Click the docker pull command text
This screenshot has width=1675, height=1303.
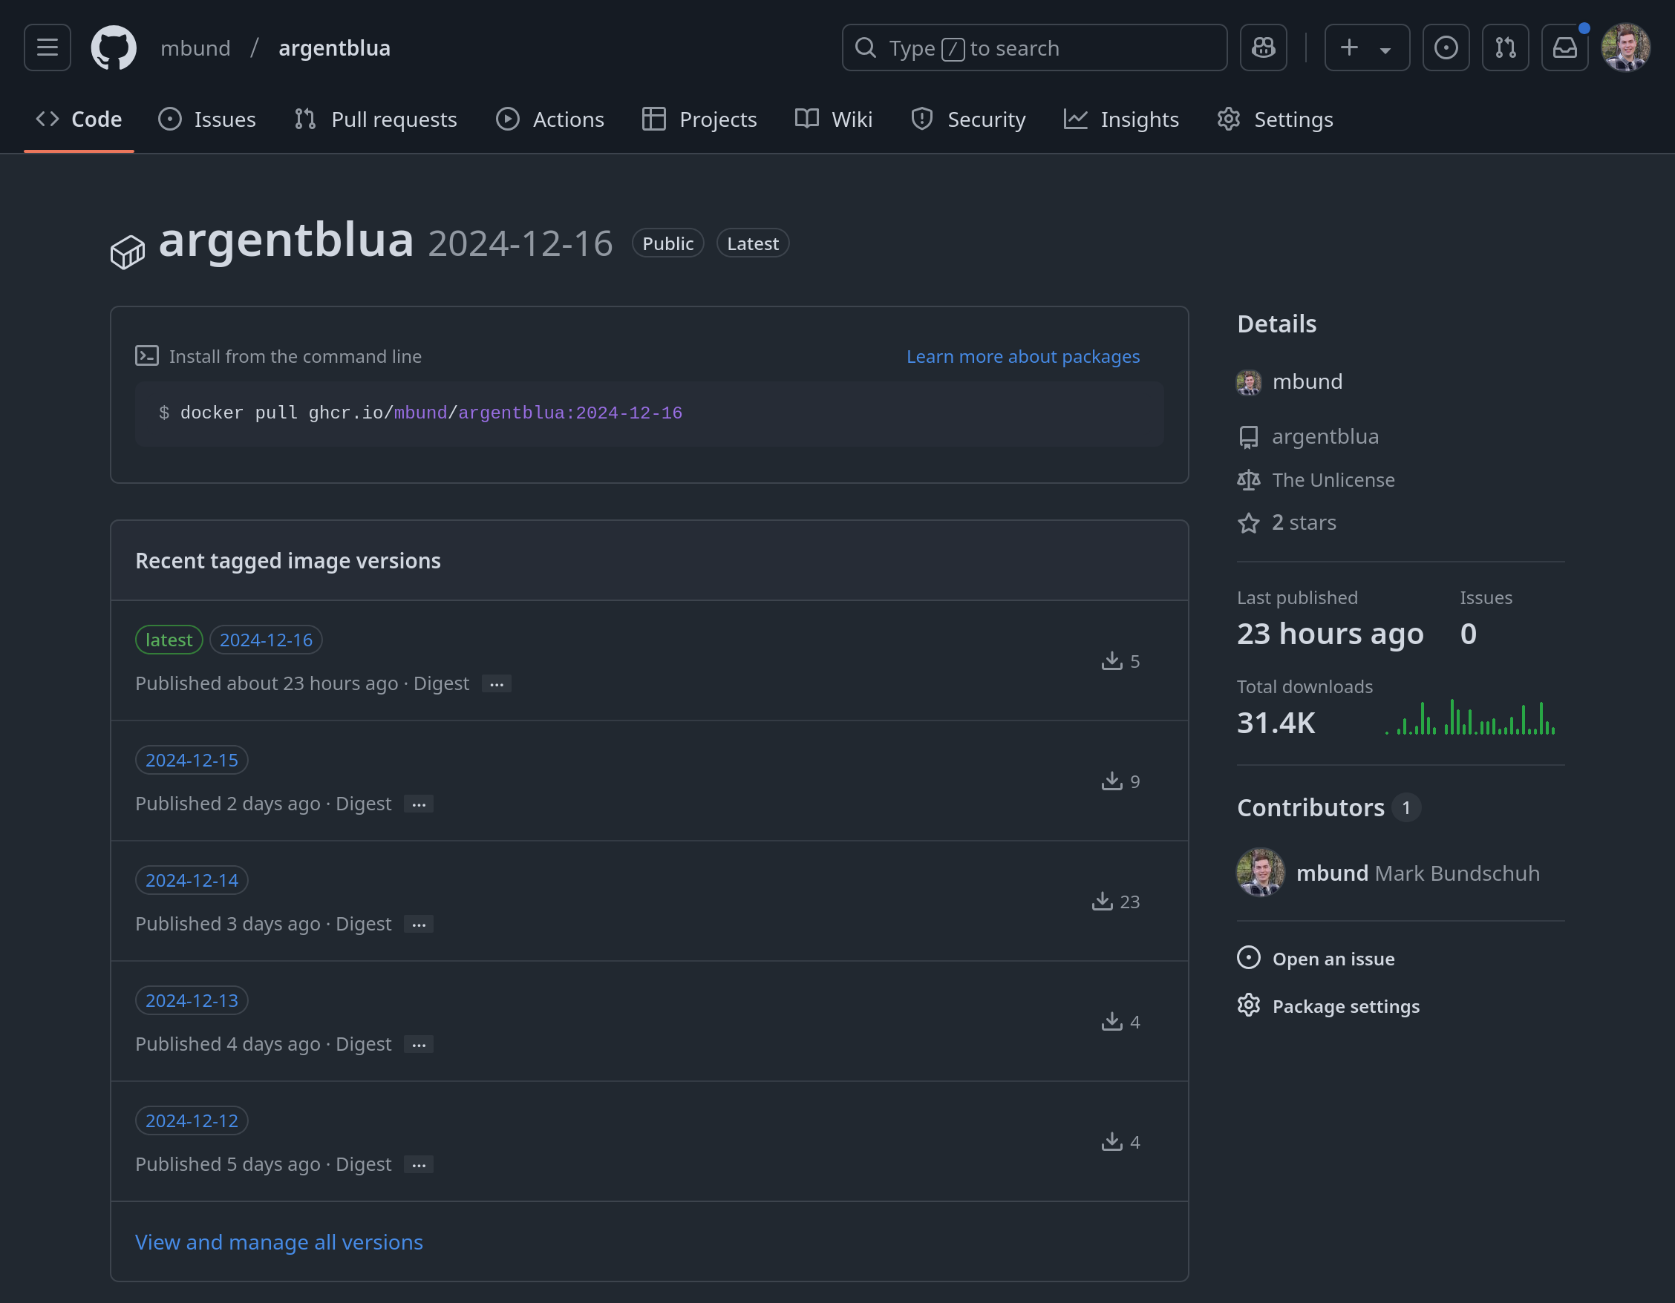pos(431,413)
